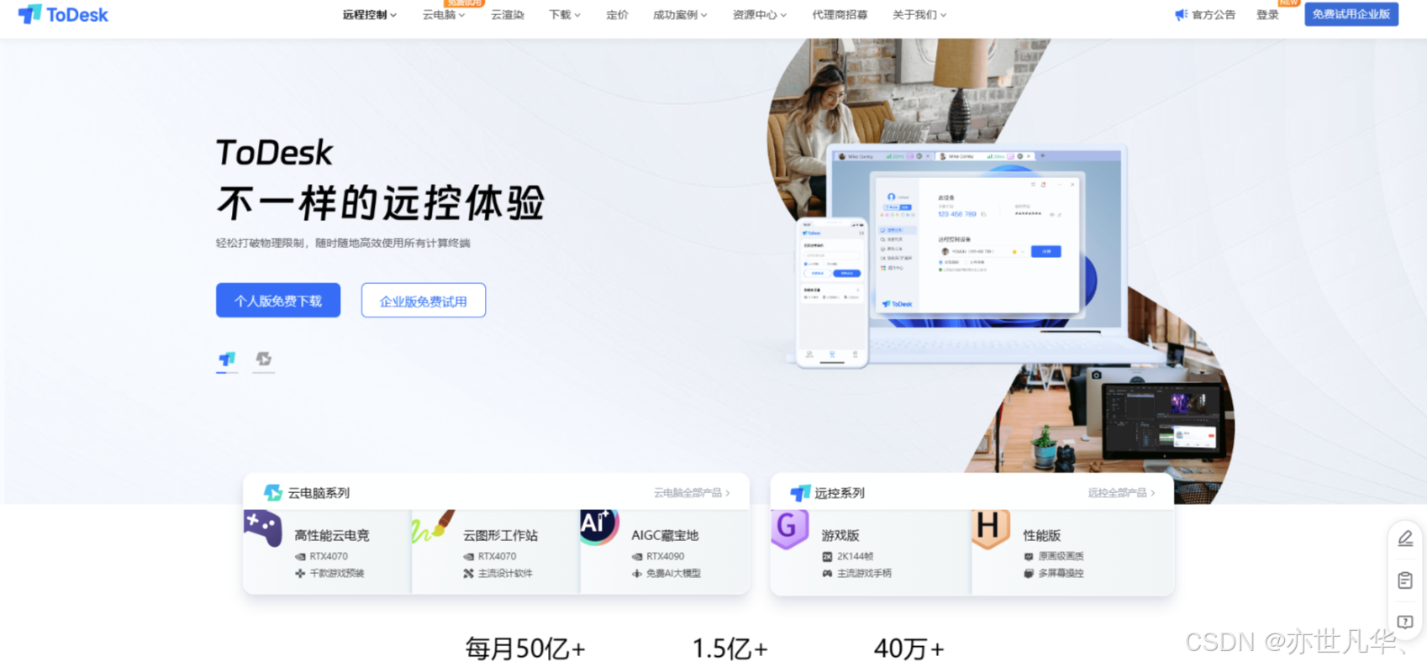Click the 官方公告 megaphone icon
This screenshot has height=667, width=1427.
[x=1181, y=14]
